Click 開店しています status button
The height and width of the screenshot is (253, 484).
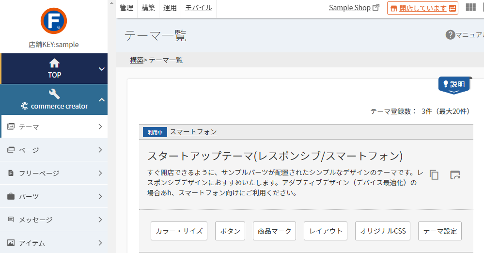pyautogui.click(x=422, y=8)
